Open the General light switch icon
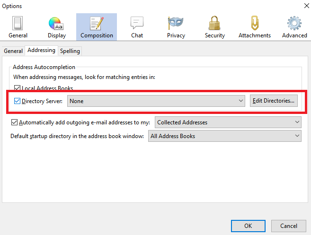311x235 pixels. coord(18,24)
